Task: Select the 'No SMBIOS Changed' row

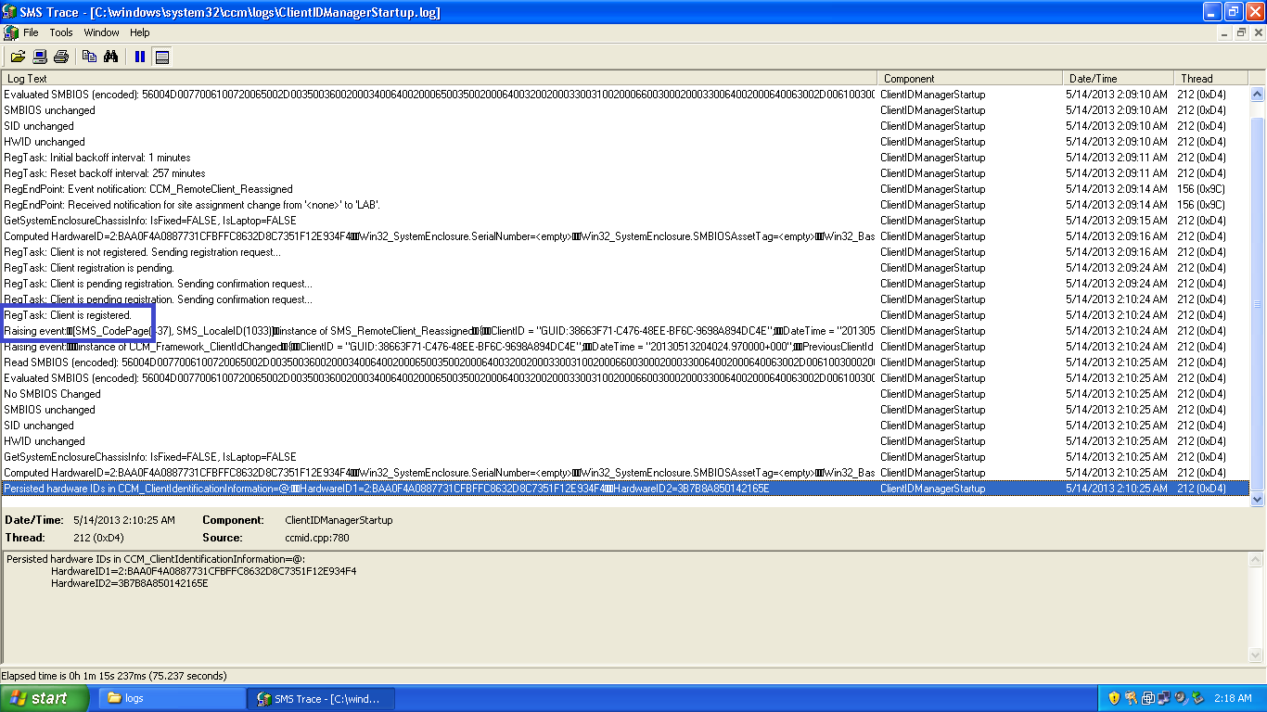Action: pos(626,394)
